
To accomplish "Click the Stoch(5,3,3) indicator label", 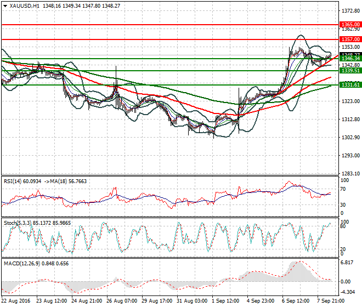I will coord(18,223).
